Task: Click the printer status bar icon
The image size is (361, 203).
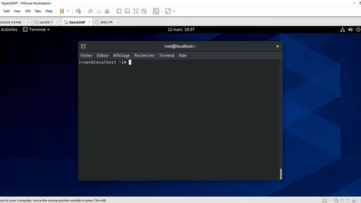Action: pos(354,201)
